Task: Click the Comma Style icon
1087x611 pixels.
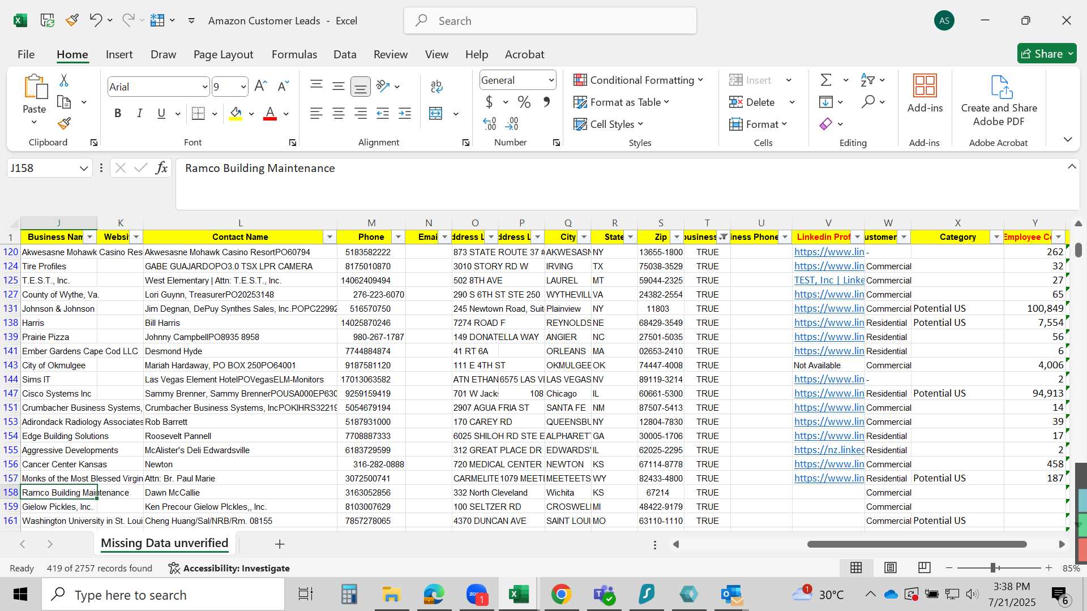Action: point(546,102)
